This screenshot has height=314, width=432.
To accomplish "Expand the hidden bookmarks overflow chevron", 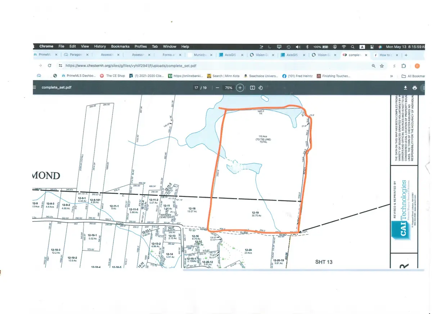I will coord(391,76).
